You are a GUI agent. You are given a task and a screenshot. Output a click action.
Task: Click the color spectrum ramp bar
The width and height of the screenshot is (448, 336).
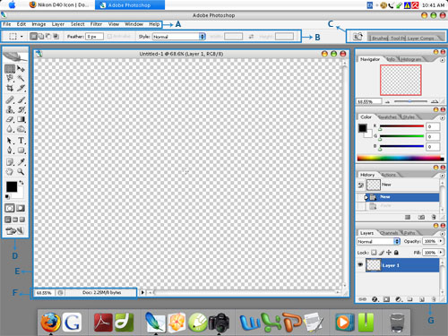click(x=401, y=159)
